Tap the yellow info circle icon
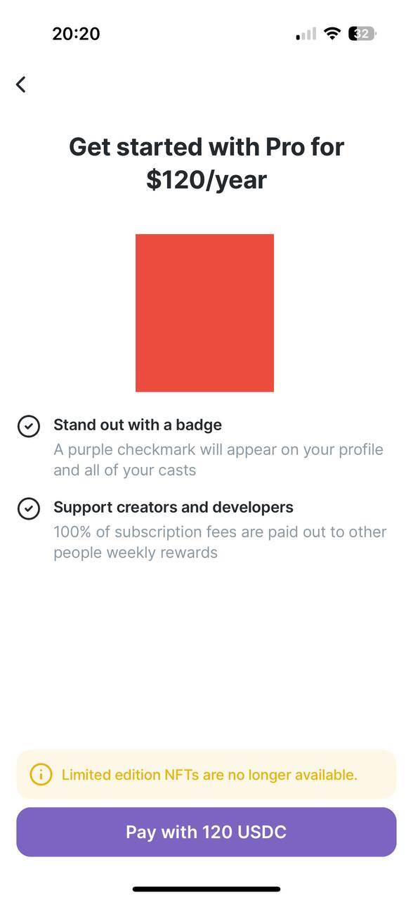Screen dimensions: 413x900 click(41, 775)
